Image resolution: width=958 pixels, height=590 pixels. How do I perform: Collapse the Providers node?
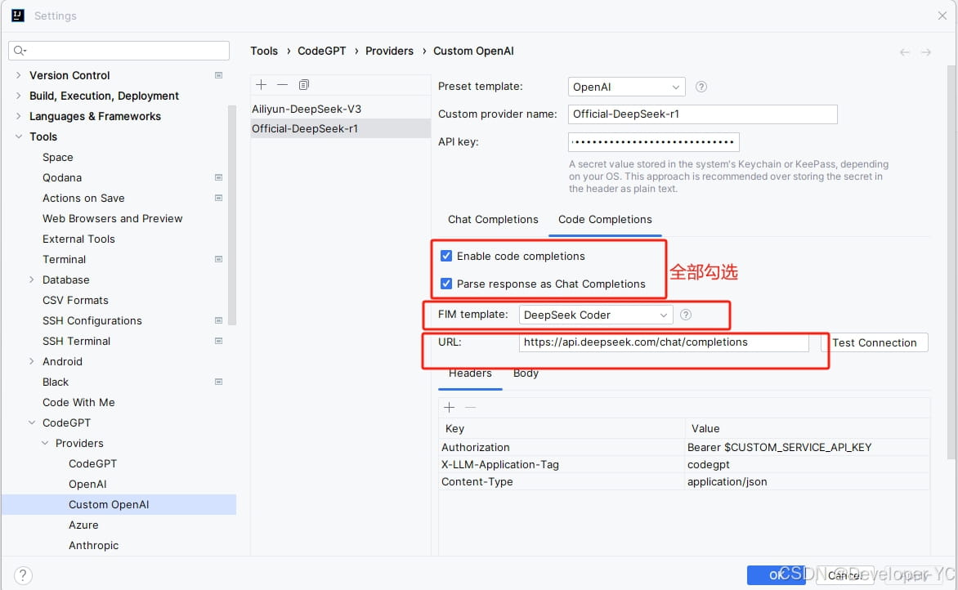click(45, 444)
